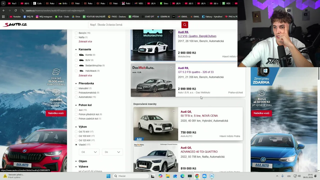This screenshot has height=180, width=320.
Task: Check the Nafta fuel filter
Action: [x=76, y=37]
